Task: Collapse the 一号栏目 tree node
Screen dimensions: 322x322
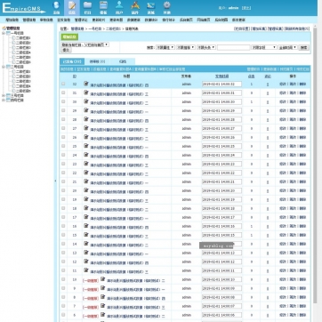Action: click(x=4, y=33)
